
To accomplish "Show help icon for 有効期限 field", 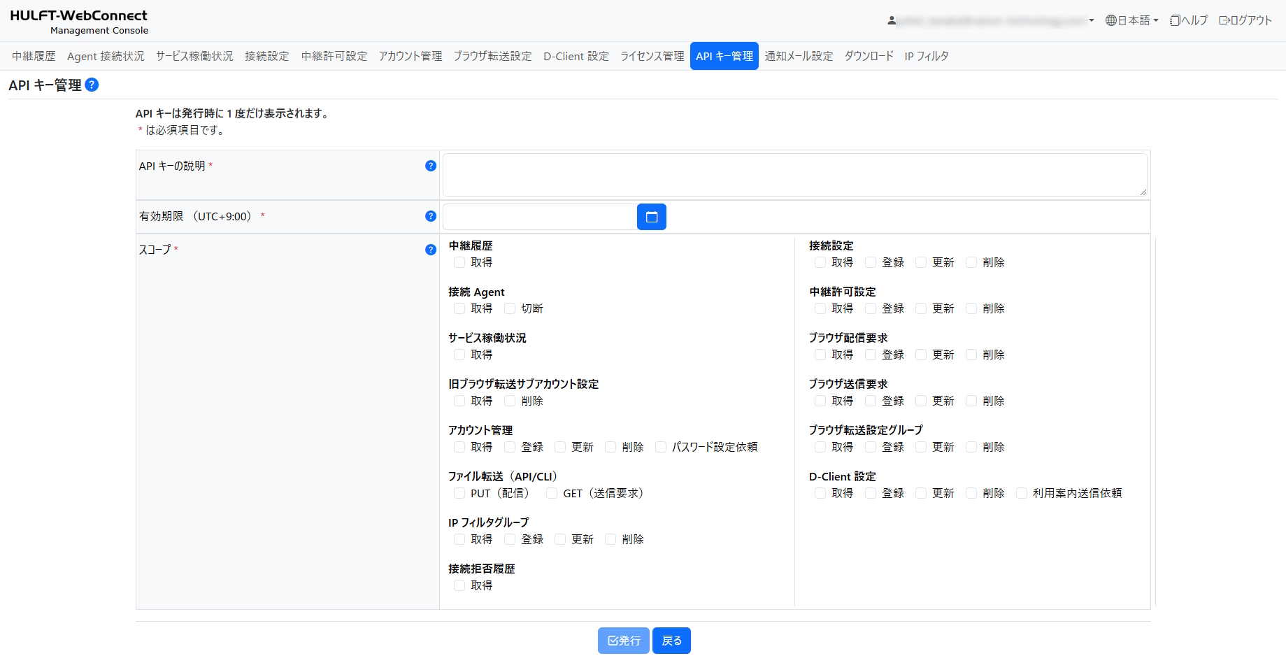I will pyautogui.click(x=431, y=216).
